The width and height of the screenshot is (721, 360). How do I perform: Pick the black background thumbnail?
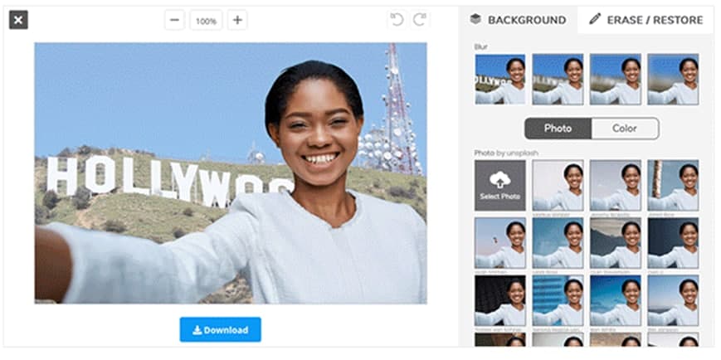coord(500,300)
